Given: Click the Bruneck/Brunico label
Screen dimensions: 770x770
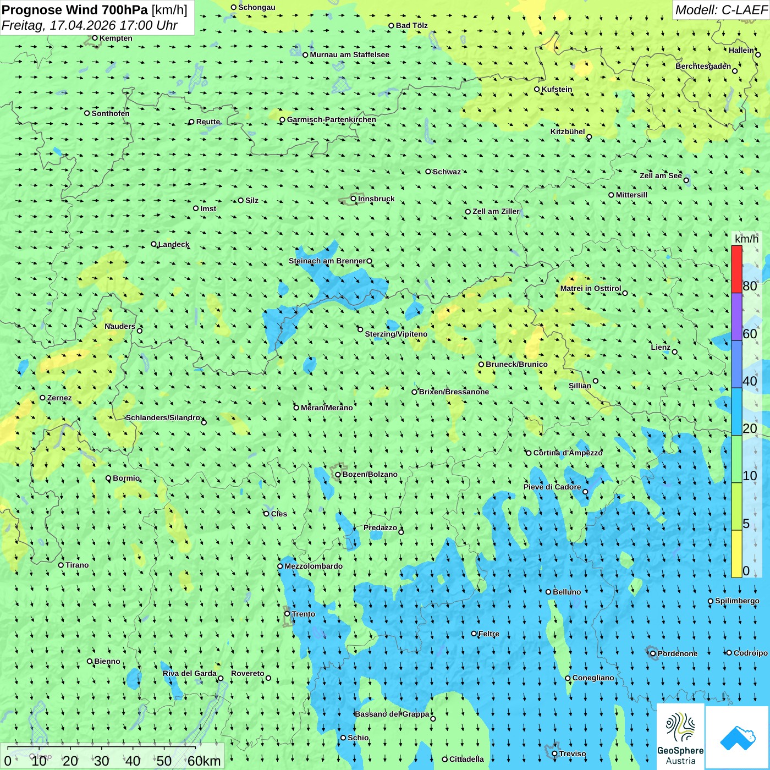Looking at the screenshot, I should click(x=516, y=364).
